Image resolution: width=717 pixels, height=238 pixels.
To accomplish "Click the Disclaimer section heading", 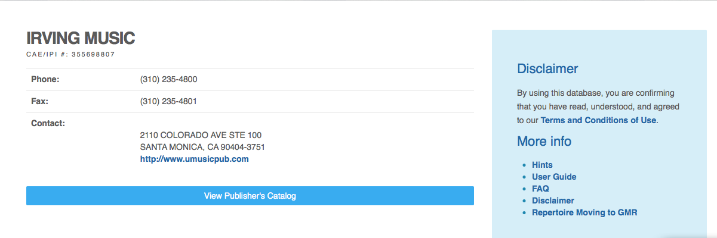I will point(547,68).
